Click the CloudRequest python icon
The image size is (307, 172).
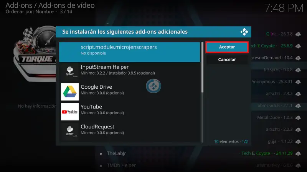(x=70, y=131)
